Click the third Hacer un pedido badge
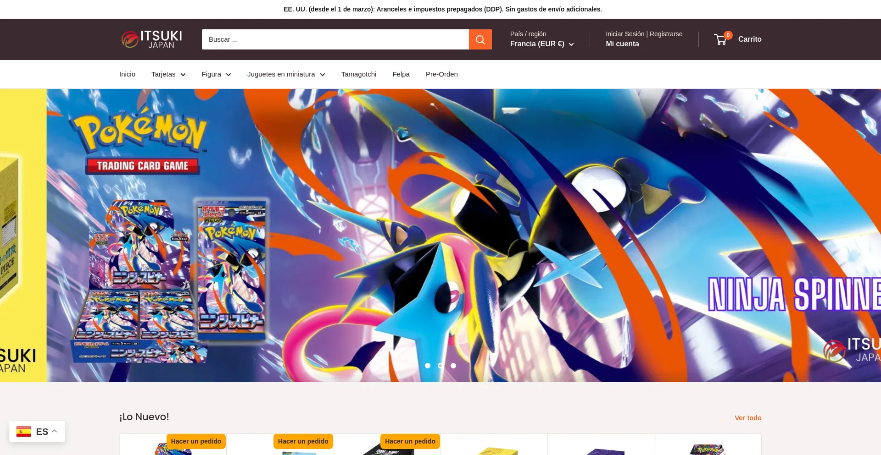The image size is (881, 455). (x=410, y=441)
